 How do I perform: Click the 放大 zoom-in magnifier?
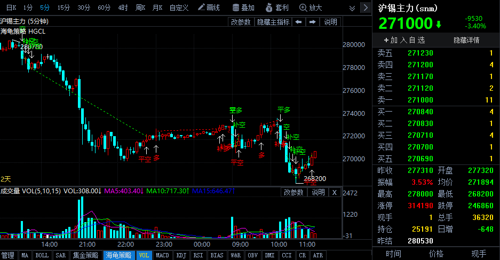point(311,7)
